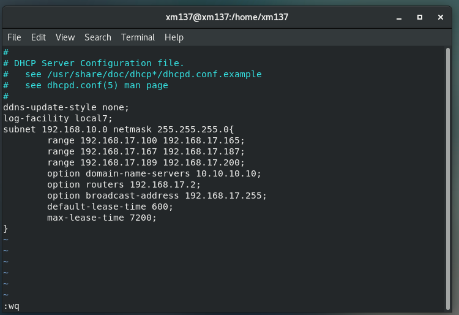The image size is (459, 315).
Task: Click the default-lease-time 600 line
Action: (x=110, y=207)
